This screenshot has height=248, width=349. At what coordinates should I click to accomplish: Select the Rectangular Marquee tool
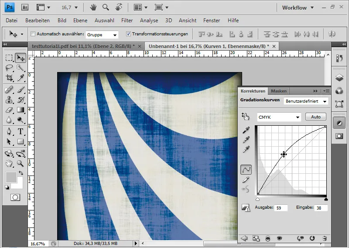9,58
